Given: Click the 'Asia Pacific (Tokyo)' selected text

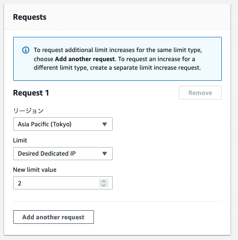Looking at the screenshot, I should [44, 124].
